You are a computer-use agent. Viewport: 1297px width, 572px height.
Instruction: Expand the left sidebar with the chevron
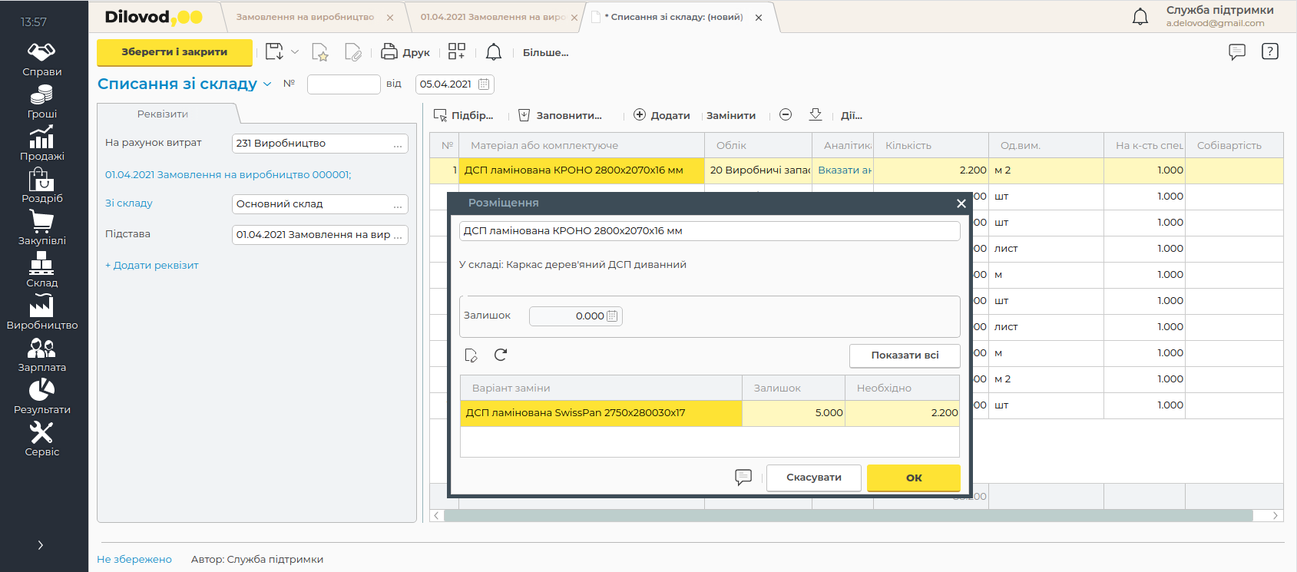click(41, 545)
